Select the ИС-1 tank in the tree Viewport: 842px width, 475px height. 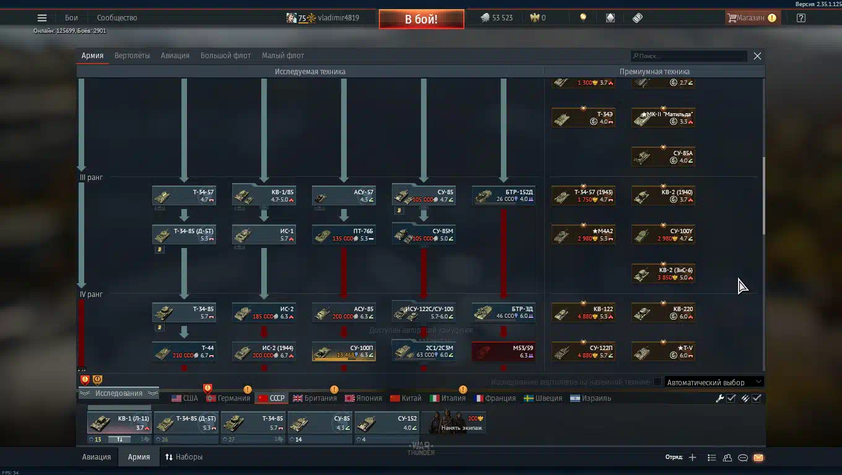[x=264, y=235]
